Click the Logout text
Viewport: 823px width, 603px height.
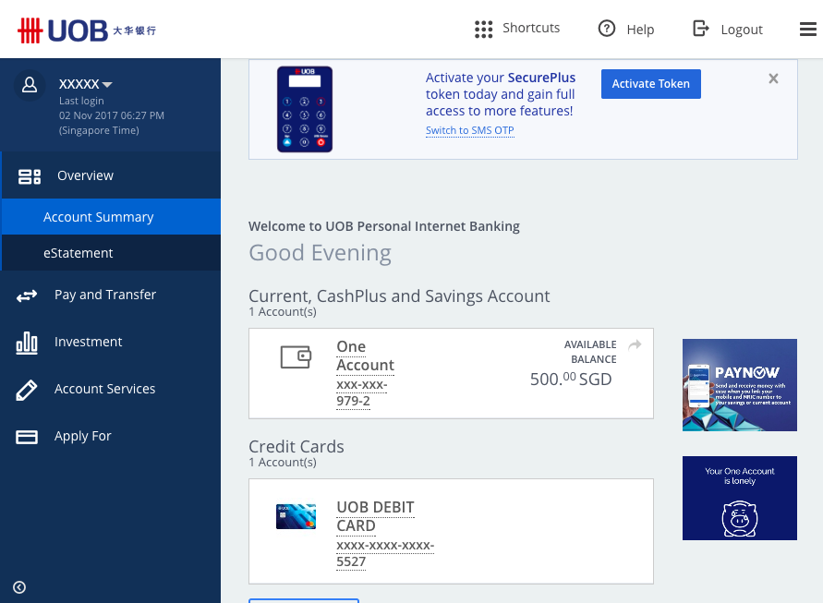pyautogui.click(x=742, y=30)
